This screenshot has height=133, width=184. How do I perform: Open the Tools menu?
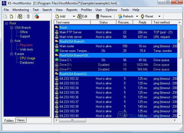pyautogui.click(x=125, y=10)
